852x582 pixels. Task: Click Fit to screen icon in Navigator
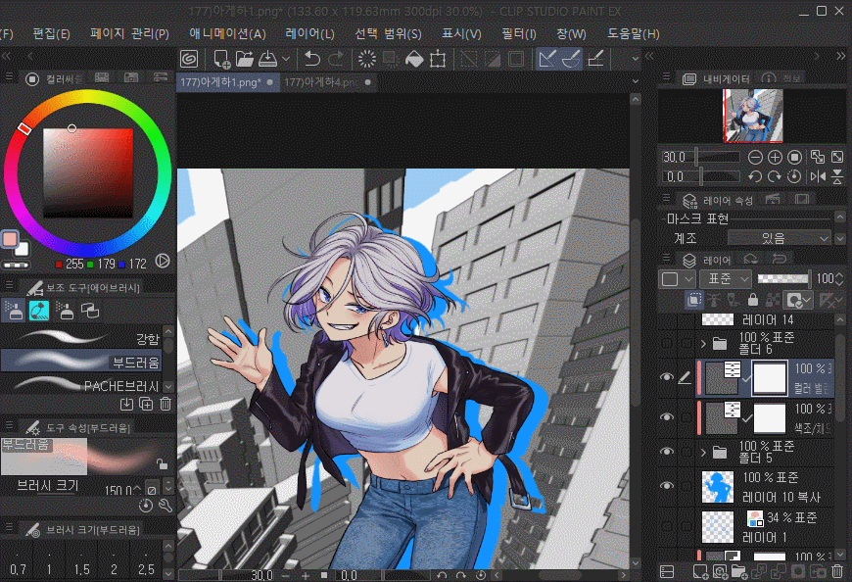pos(837,158)
